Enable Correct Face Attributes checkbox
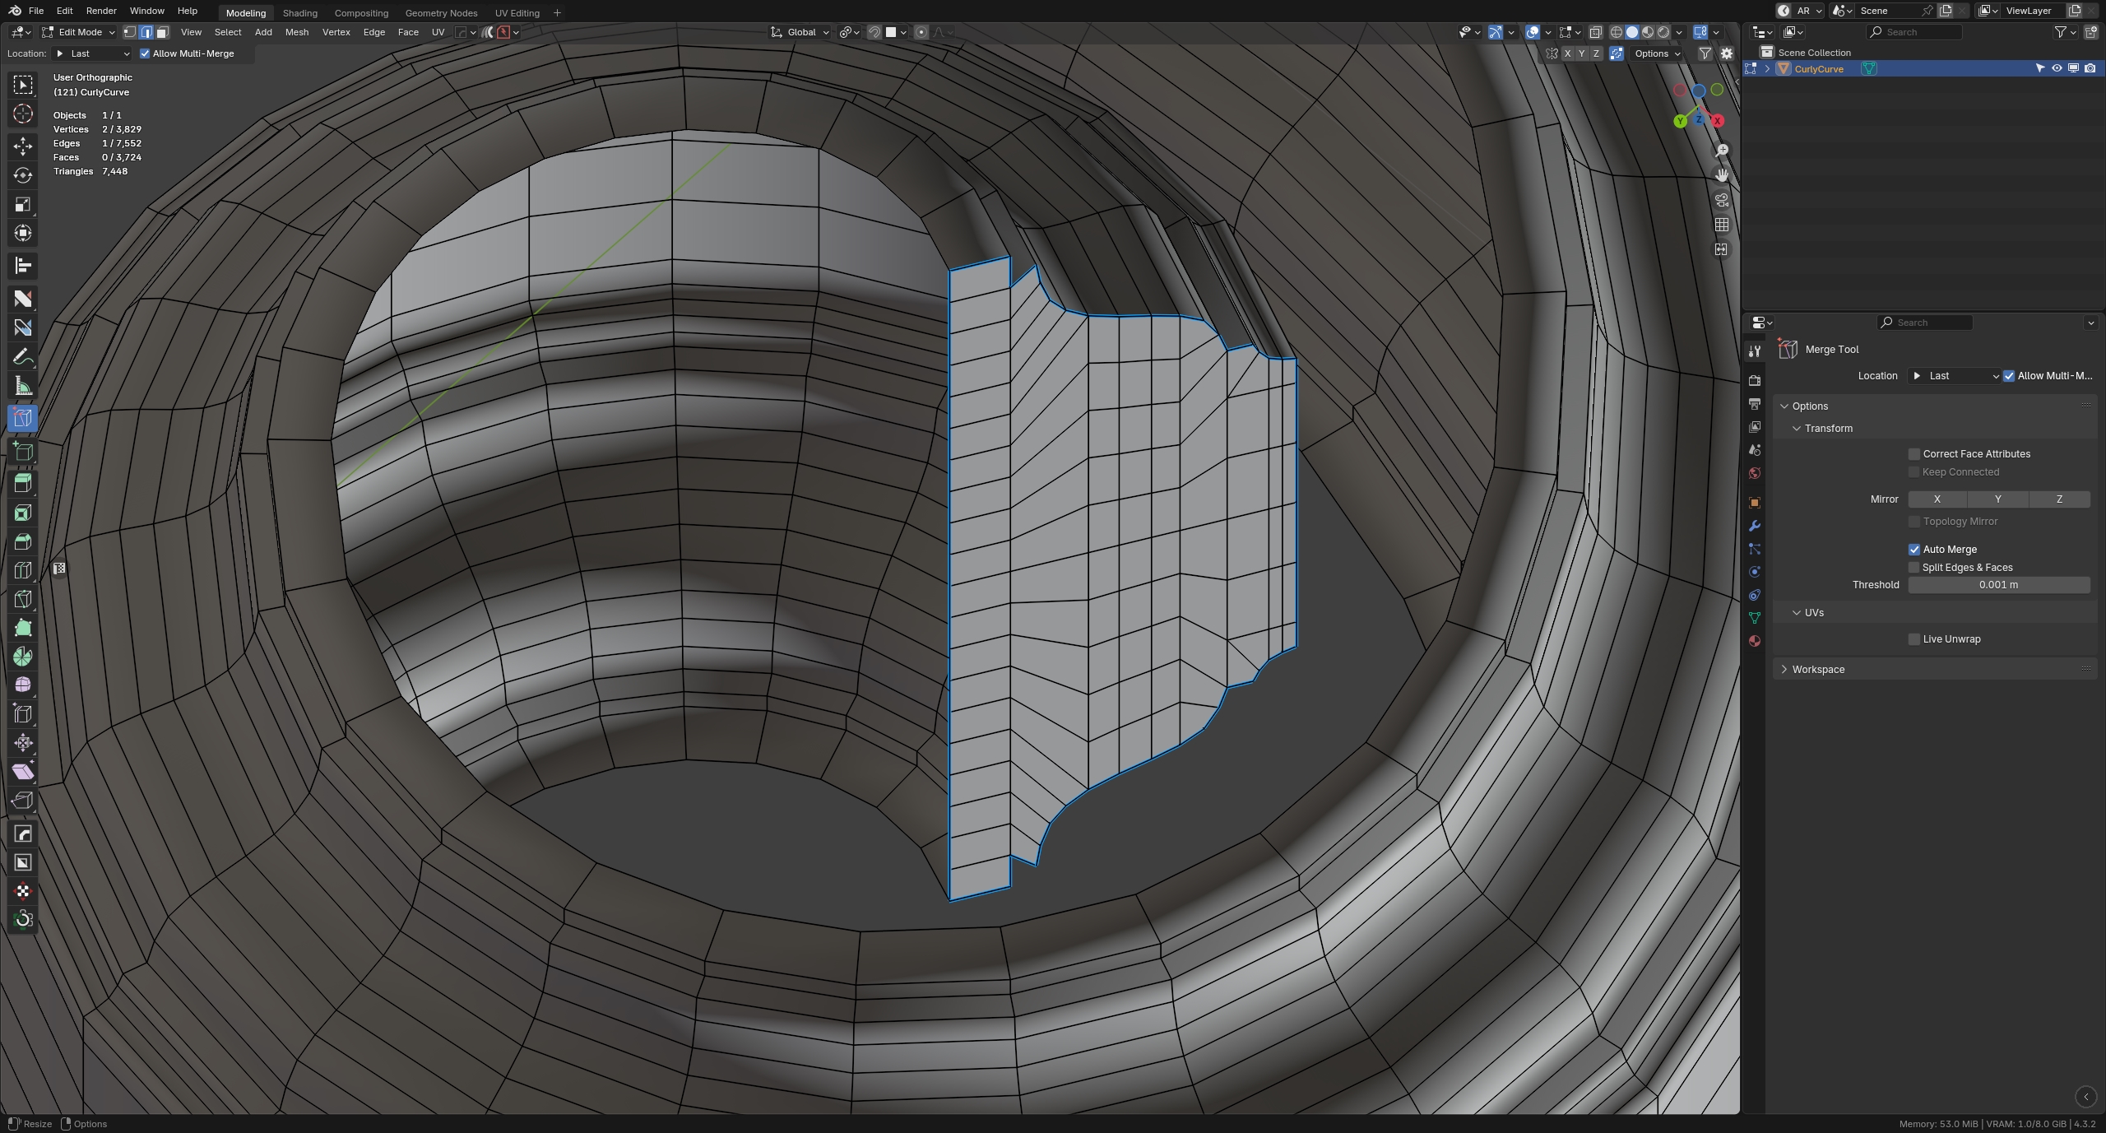 pos(1914,454)
